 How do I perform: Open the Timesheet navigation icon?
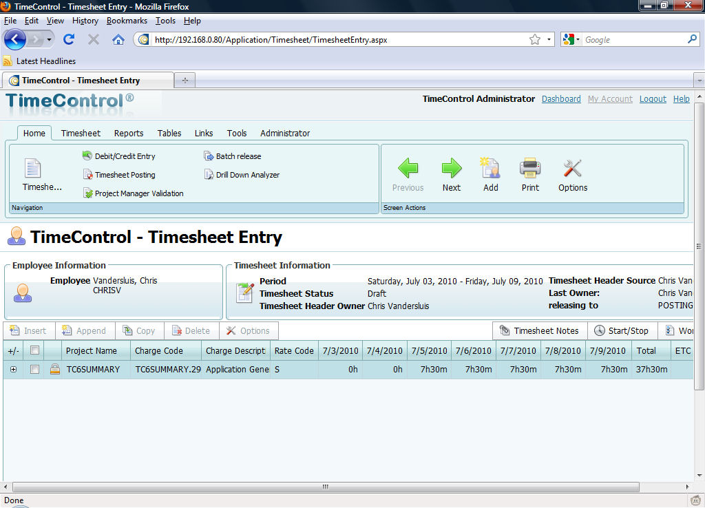click(41, 174)
